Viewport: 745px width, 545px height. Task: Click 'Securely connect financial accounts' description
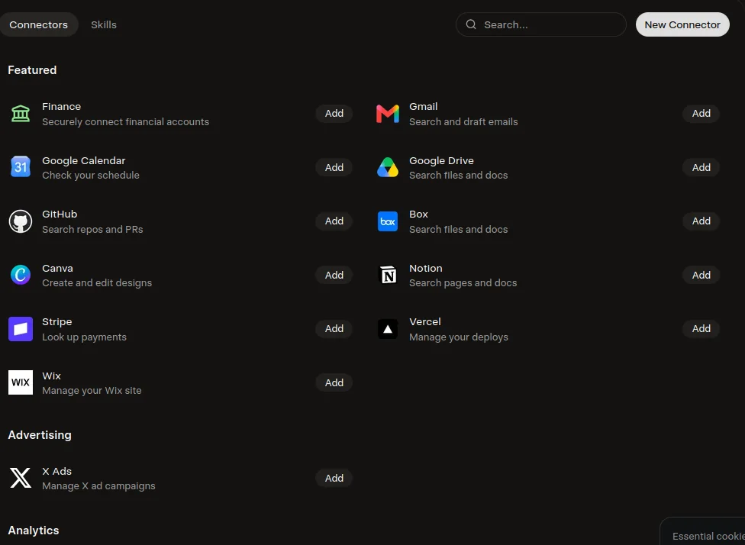(125, 121)
